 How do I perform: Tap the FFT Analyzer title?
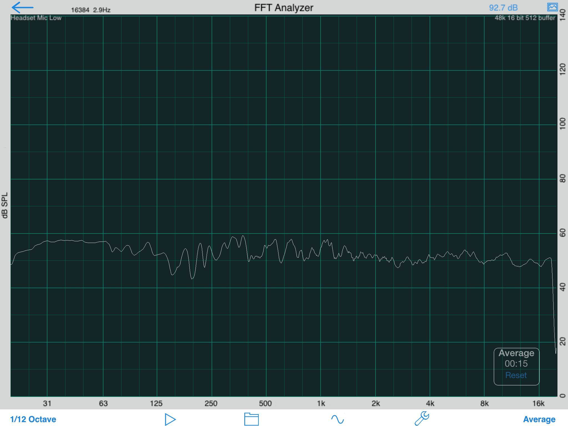[283, 7]
